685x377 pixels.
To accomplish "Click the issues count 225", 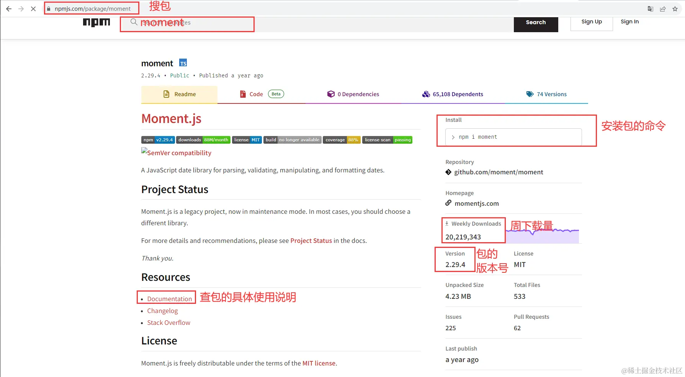I will 451,328.
